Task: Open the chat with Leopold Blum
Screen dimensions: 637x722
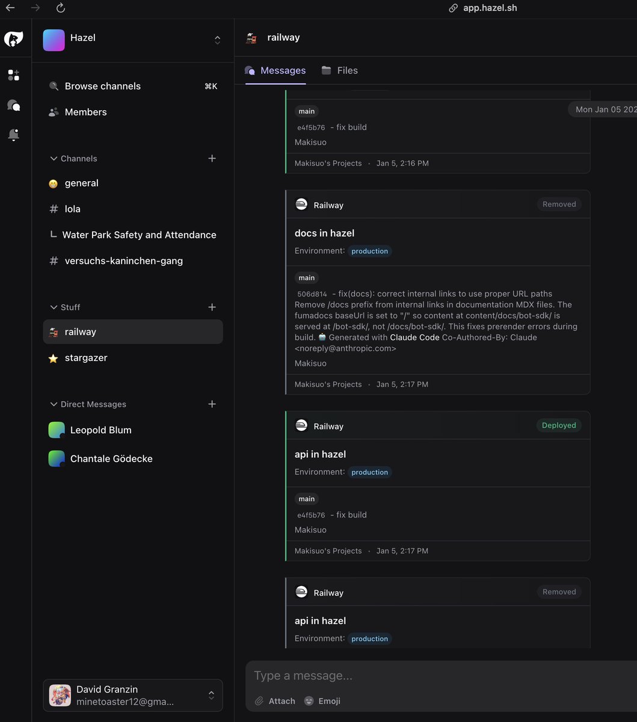Action: point(133,430)
